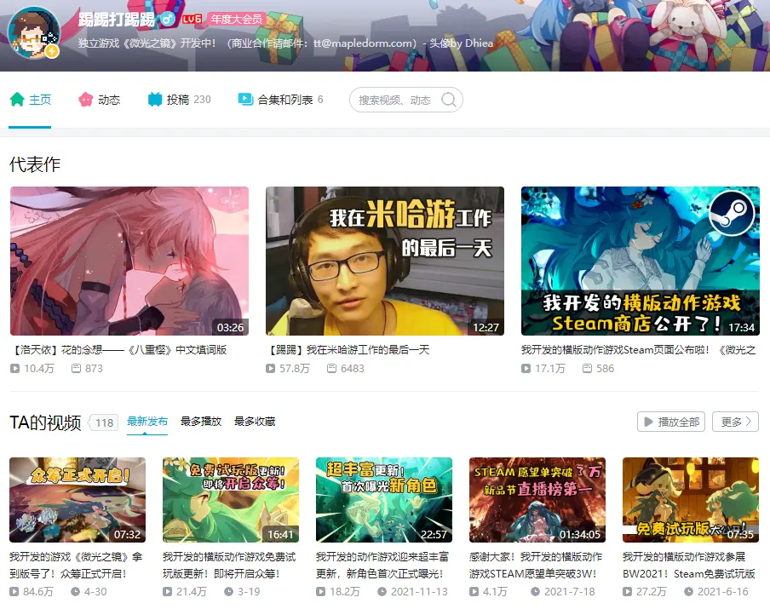Click the blue TV icon beside 投稿
Image resolution: width=770 pixels, height=609 pixels.
click(155, 100)
